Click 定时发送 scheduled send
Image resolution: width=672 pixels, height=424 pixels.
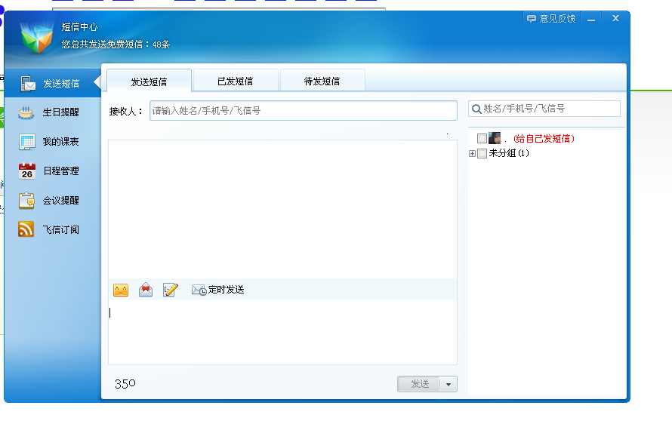(x=217, y=290)
